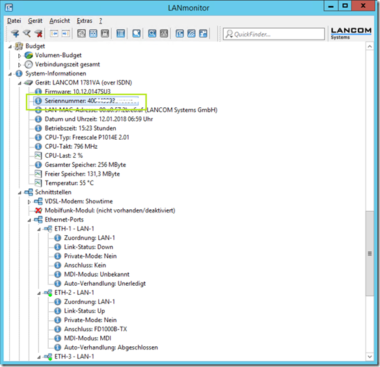
Task: Collapse the Budget tree node
Action: click(10, 46)
